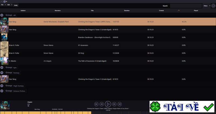Screen dimensions: 216x114
Task: Expand the Group Epic section
Action: (2, 68)
